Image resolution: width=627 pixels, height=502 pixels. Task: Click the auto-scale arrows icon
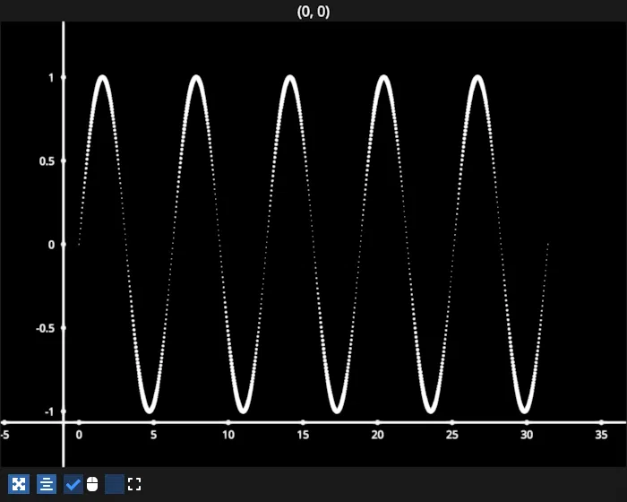point(18,485)
